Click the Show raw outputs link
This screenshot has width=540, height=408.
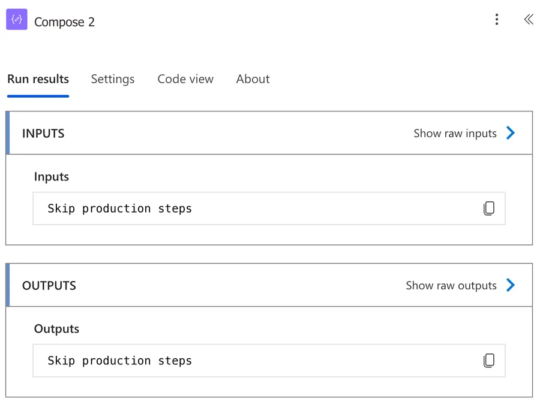[x=451, y=286]
